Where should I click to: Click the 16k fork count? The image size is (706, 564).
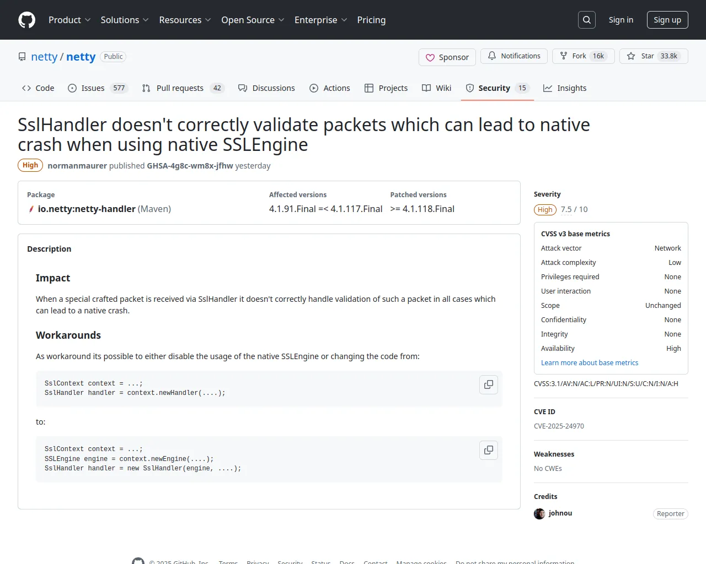point(598,56)
